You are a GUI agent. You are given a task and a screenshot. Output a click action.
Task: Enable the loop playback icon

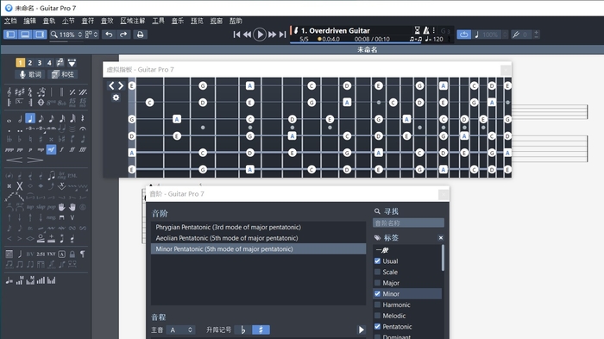coord(464,35)
